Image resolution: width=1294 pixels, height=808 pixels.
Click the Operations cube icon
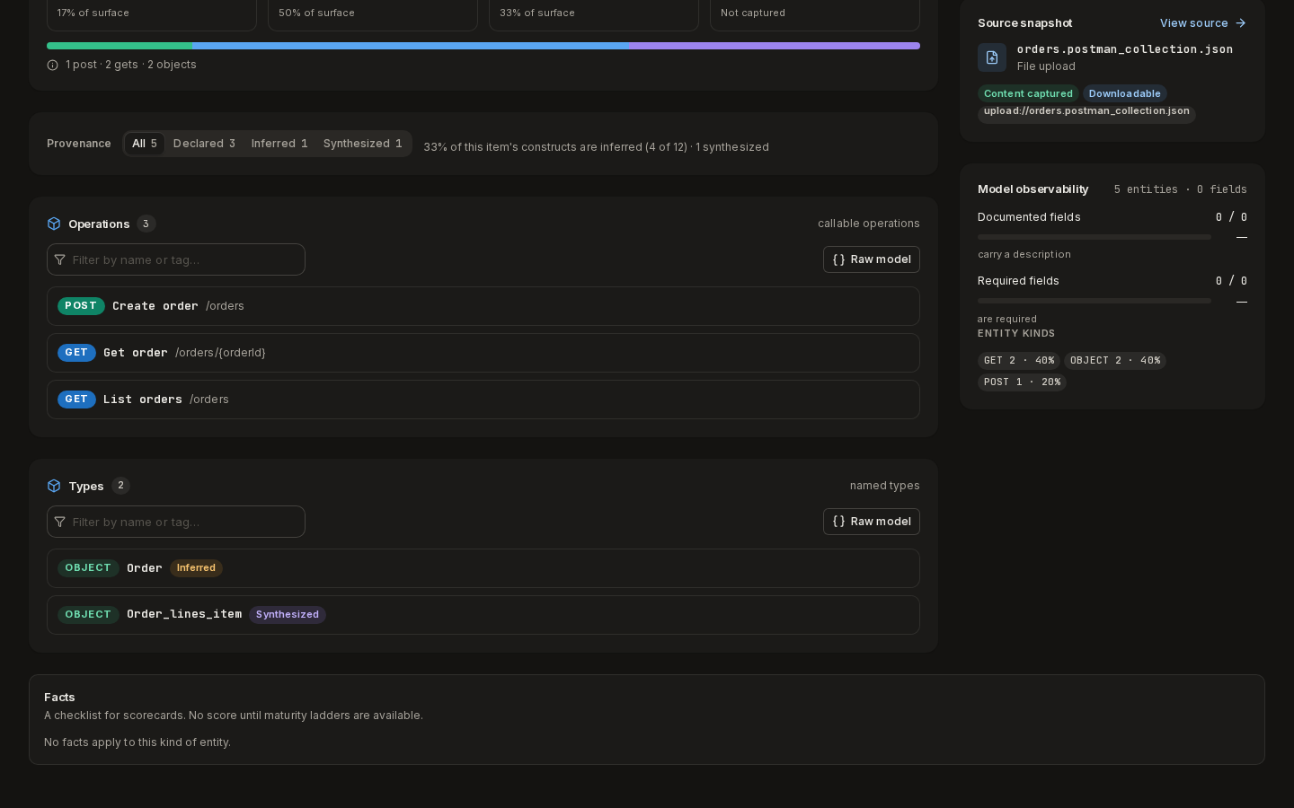[54, 224]
